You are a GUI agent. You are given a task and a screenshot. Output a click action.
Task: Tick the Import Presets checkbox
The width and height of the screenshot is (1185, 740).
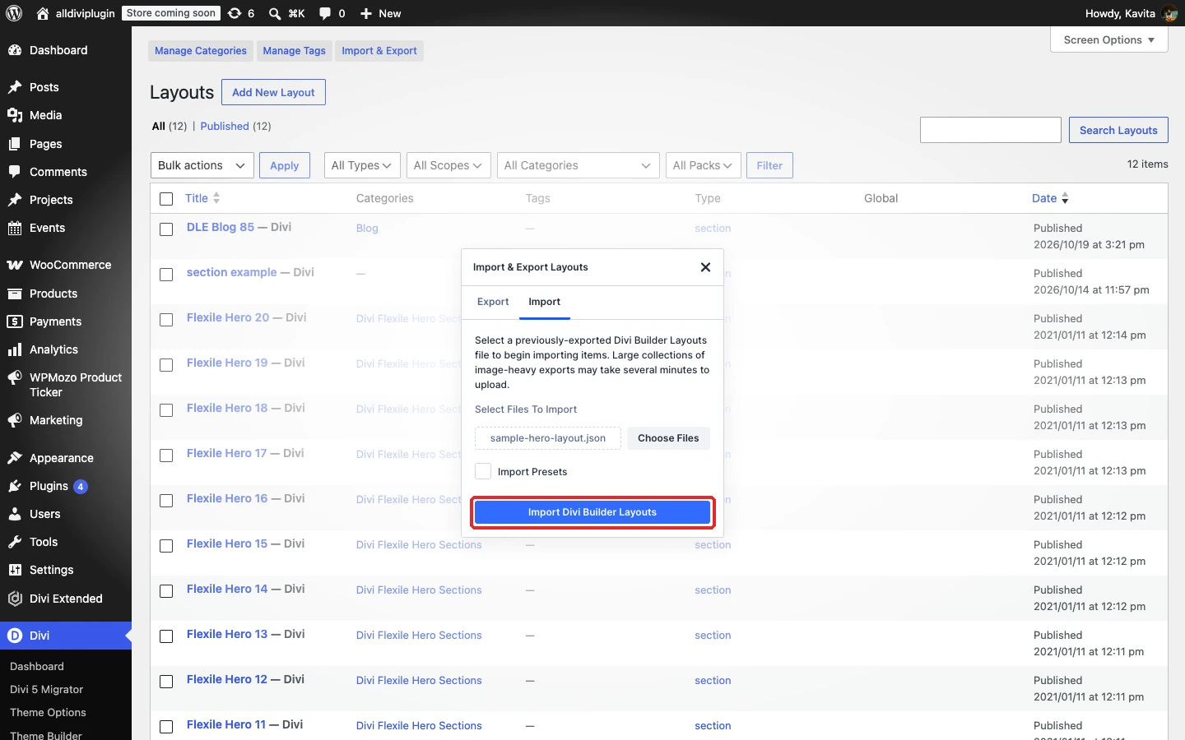click(x=483, y=471)
